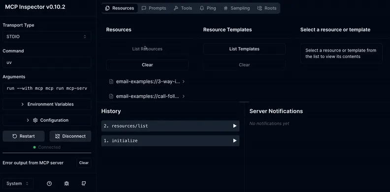
Task: Open the GitHub repository icon
Action: pos(84,184)
